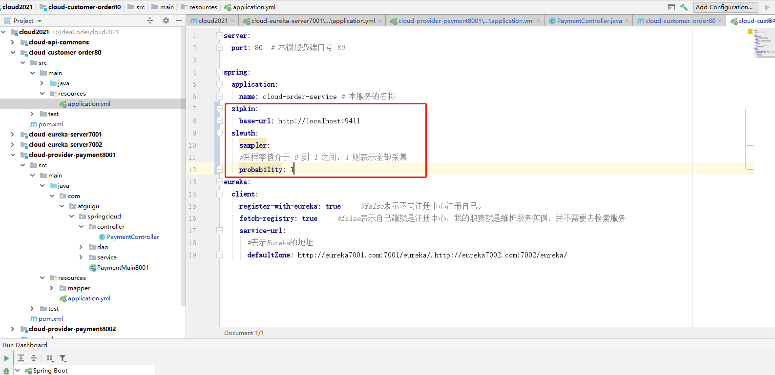Click the Debug bug icon in Run Dashboard
This screenshot has width=775, height=375.
click(x=6, y=371)
